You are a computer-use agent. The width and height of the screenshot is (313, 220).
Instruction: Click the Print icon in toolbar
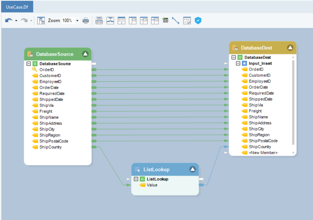(x=86, y=21)
